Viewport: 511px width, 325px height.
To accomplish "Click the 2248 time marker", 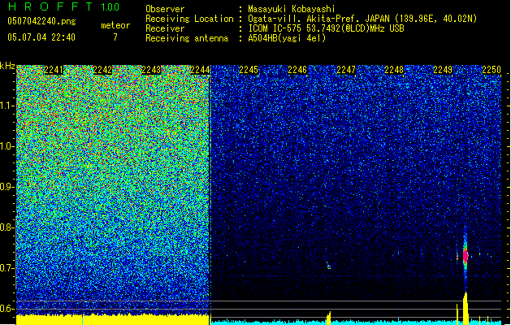I will pos(394,70).
